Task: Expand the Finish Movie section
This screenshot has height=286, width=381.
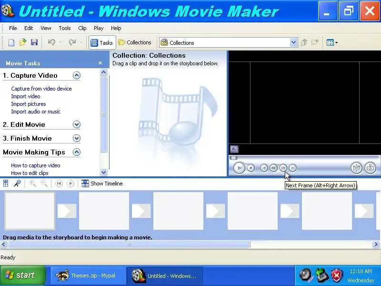Action: coord(77,138)
